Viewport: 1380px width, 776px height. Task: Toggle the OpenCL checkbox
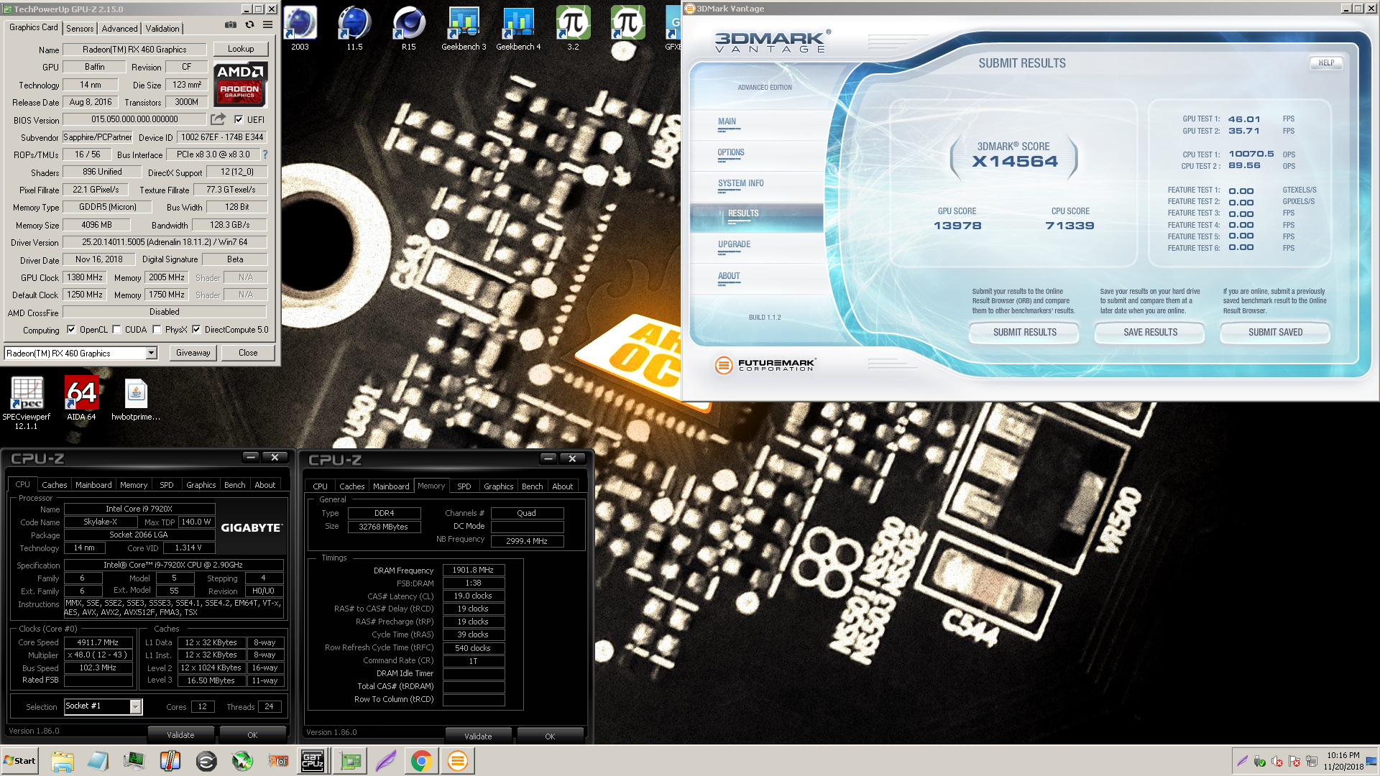(71, 330)
